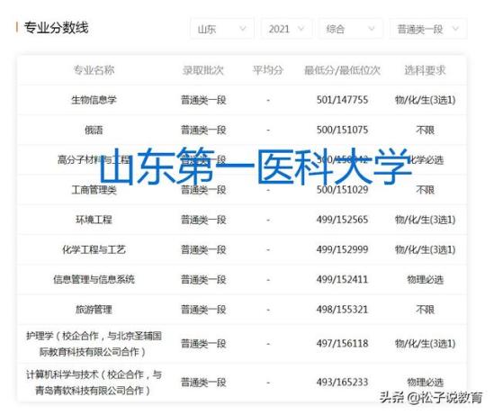Click the 录取批次 column header
The width and height of the screenshot is (494, 415).
[x=202, y=70]
